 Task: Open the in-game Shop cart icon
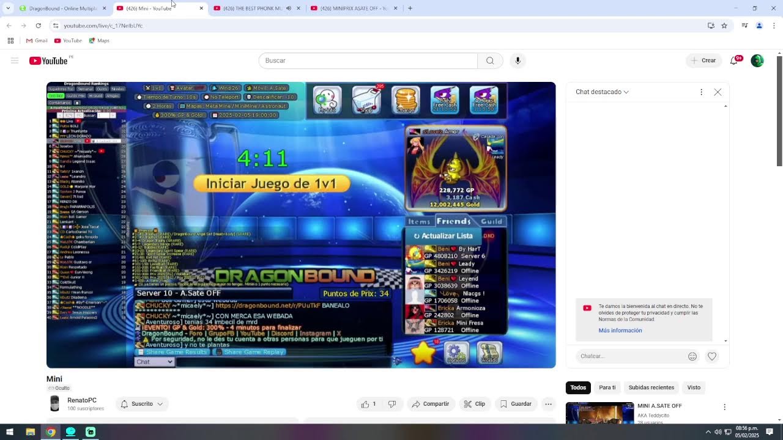[x=366, y=100]
